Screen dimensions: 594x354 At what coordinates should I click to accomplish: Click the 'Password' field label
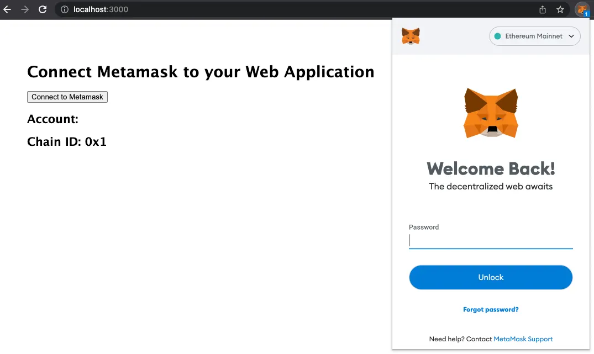coord(423,227)
